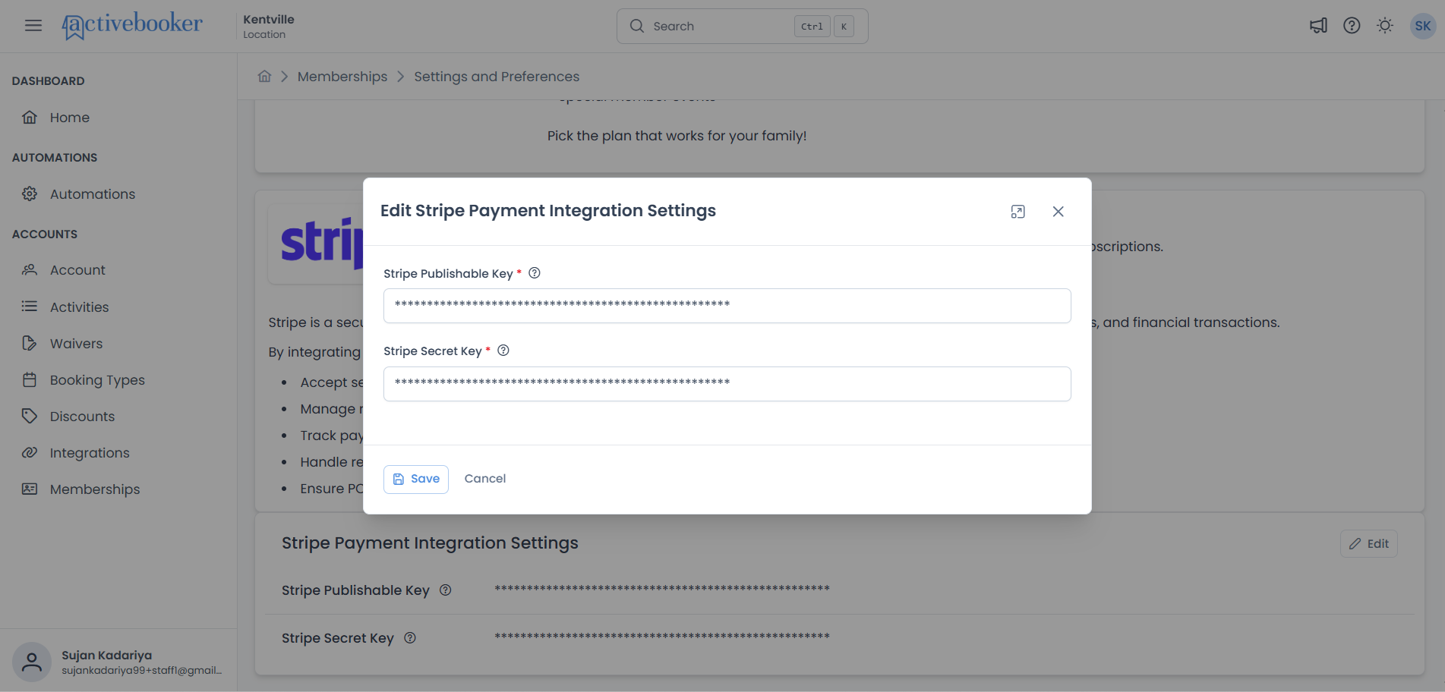Click Edit on Stripe Payment Integration Settings
This screenshot has height=692, width=1445.
click(x=1369, y=544)
